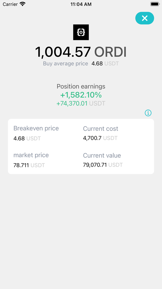Tap the 4.68 USDT average price value
Image resolution: width=162 pixels, height=289 pixels.
(x=105, y=64)
